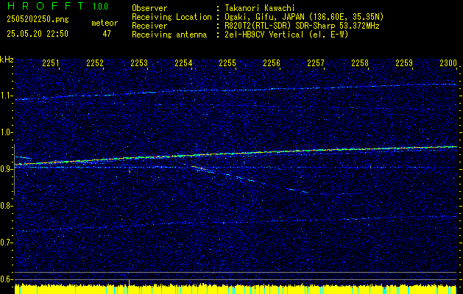Click the version number 1.0.0
463x294 pixels.
100,6
